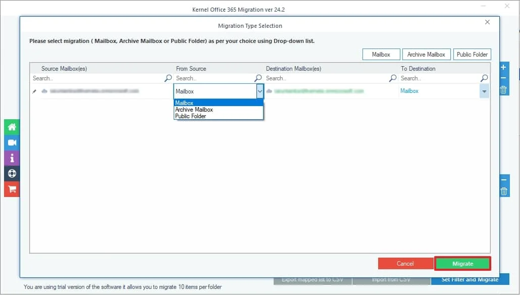Image resolution: width=520 pixels, height=295 pixels.
Task: Click the green Home sidebar icon
Action: (x=12, y=127)
